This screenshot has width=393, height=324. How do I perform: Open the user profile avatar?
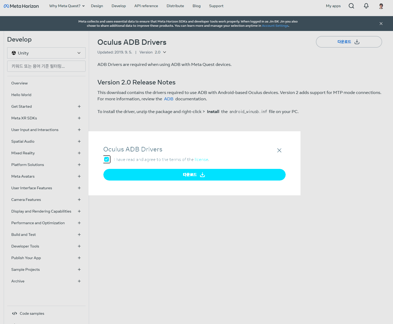point(381,6)
